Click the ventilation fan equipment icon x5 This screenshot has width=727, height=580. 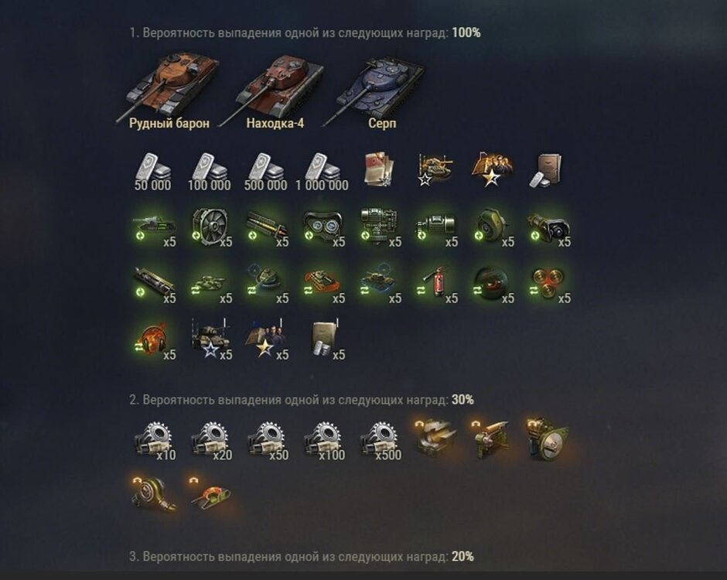pos(211,227)
